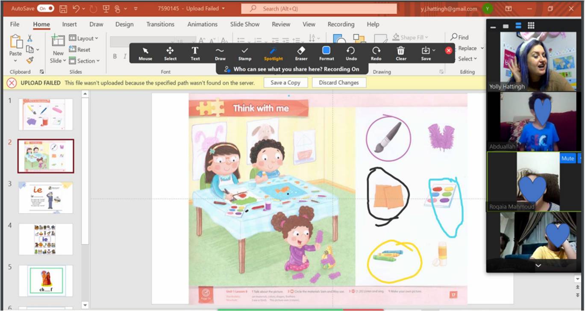Open the Select dropdown in Editing
This screenshot has width=585, height=311.
[x=467, y=59]
